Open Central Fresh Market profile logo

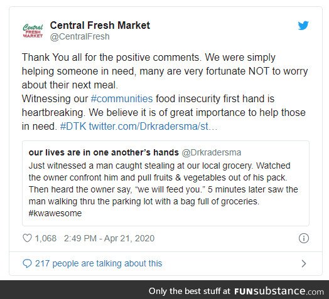33,31
